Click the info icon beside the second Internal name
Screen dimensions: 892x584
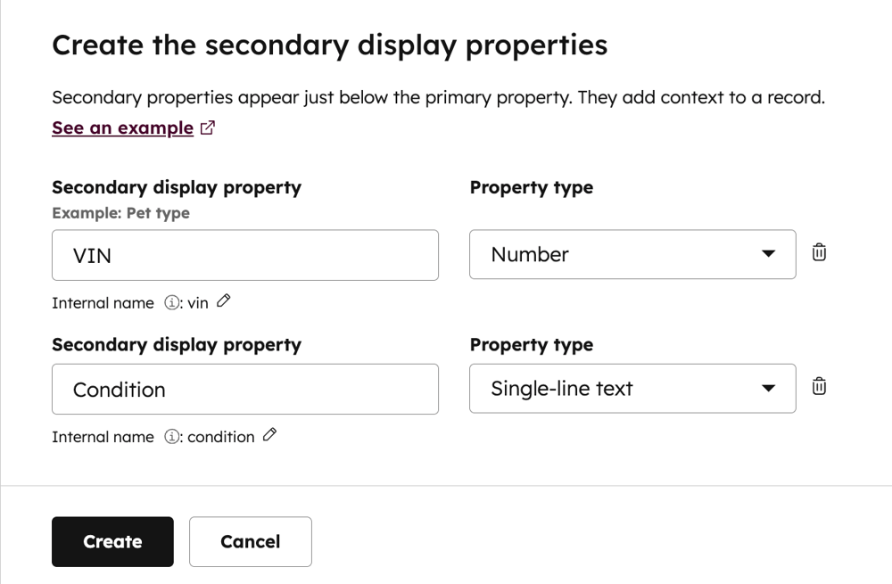click(174, 437)
